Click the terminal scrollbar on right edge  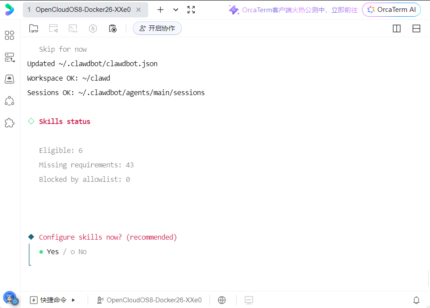tap(428, 278)
